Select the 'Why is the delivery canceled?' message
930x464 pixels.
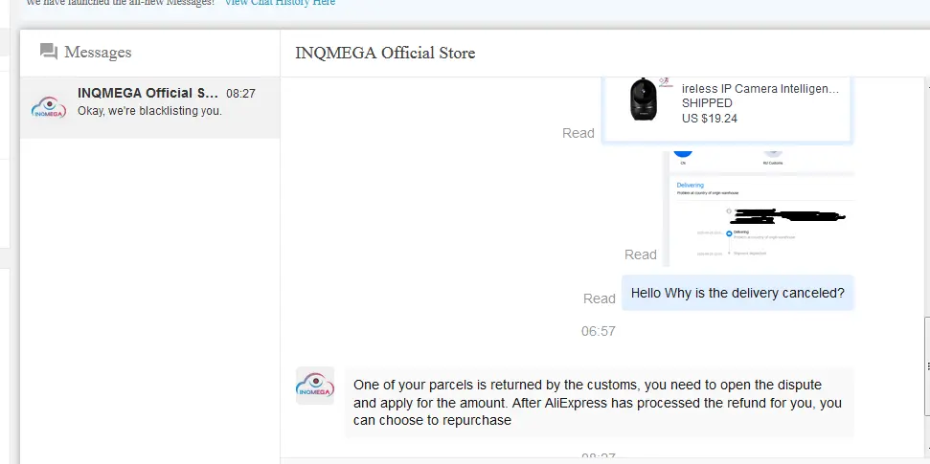click(737, 293)
